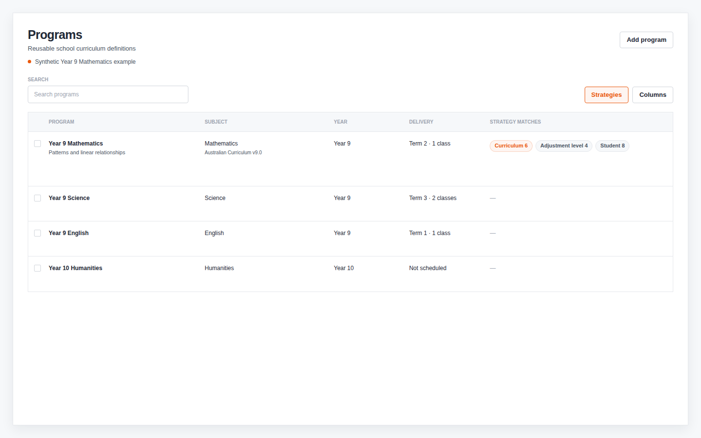Viewport: 701px width, 438px height.
Task: Click the 'Term 2 · 1 class' cell
Action: coord(430,144)
